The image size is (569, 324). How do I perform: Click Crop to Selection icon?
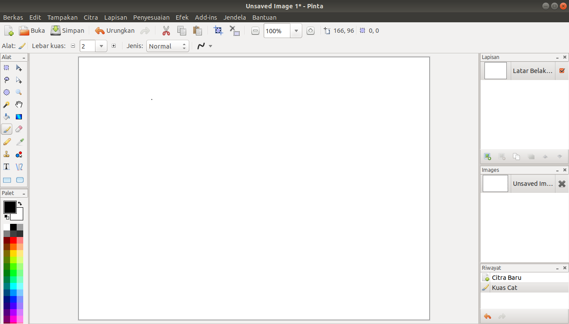click(x=218, y=31)
